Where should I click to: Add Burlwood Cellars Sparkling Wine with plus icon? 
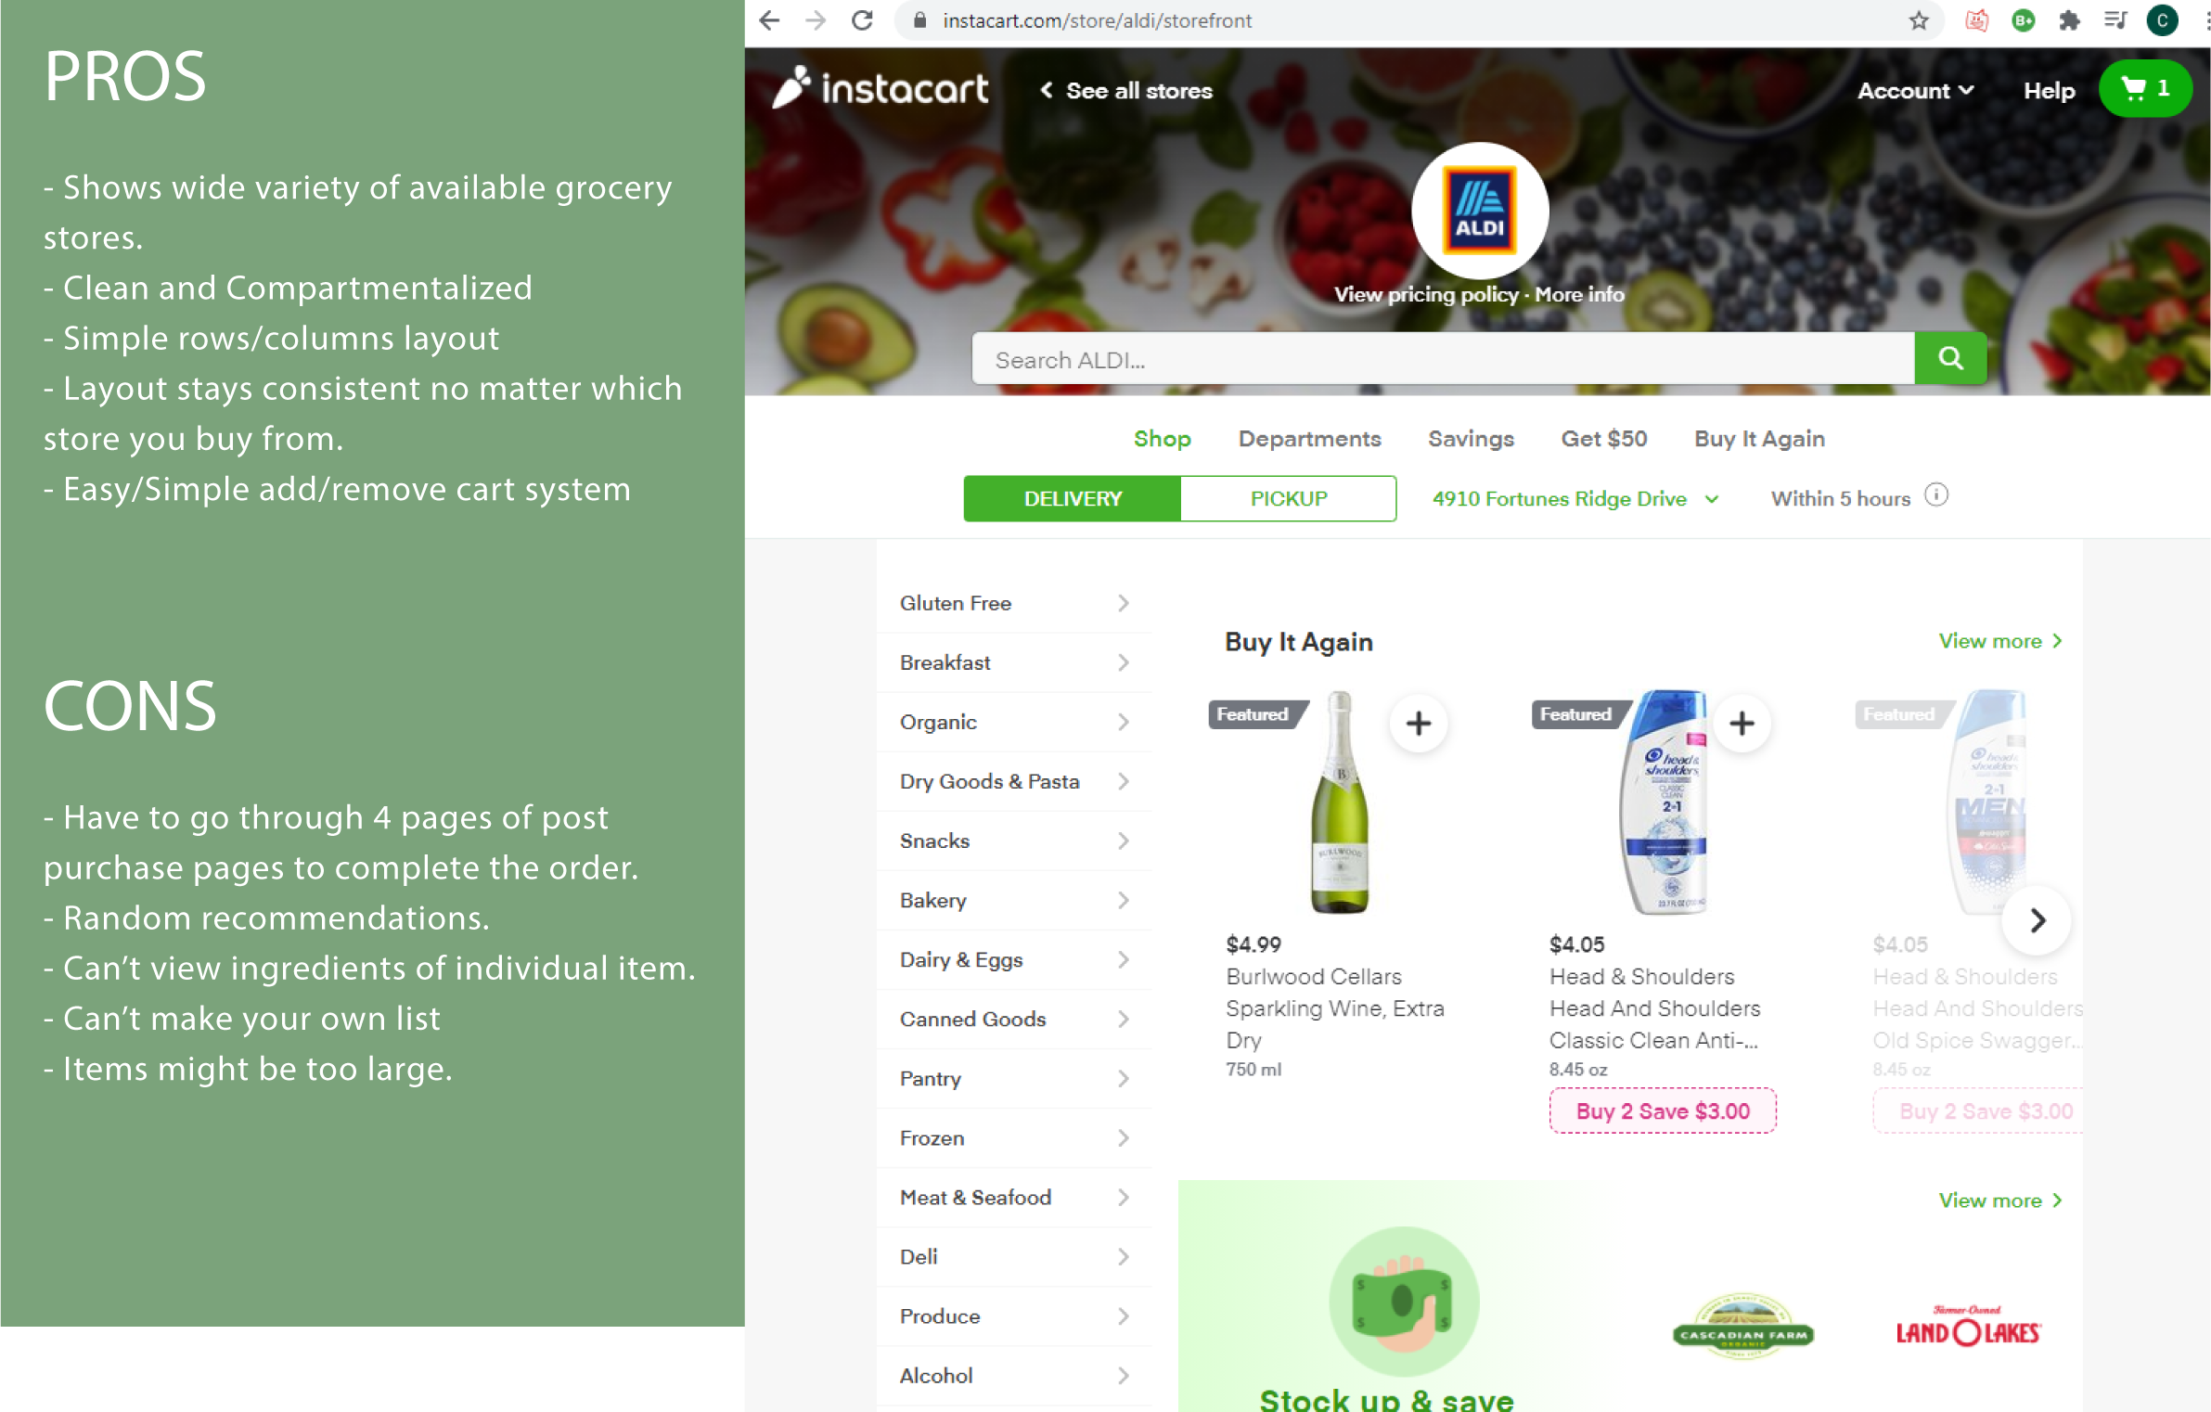tap(1418, 723)
